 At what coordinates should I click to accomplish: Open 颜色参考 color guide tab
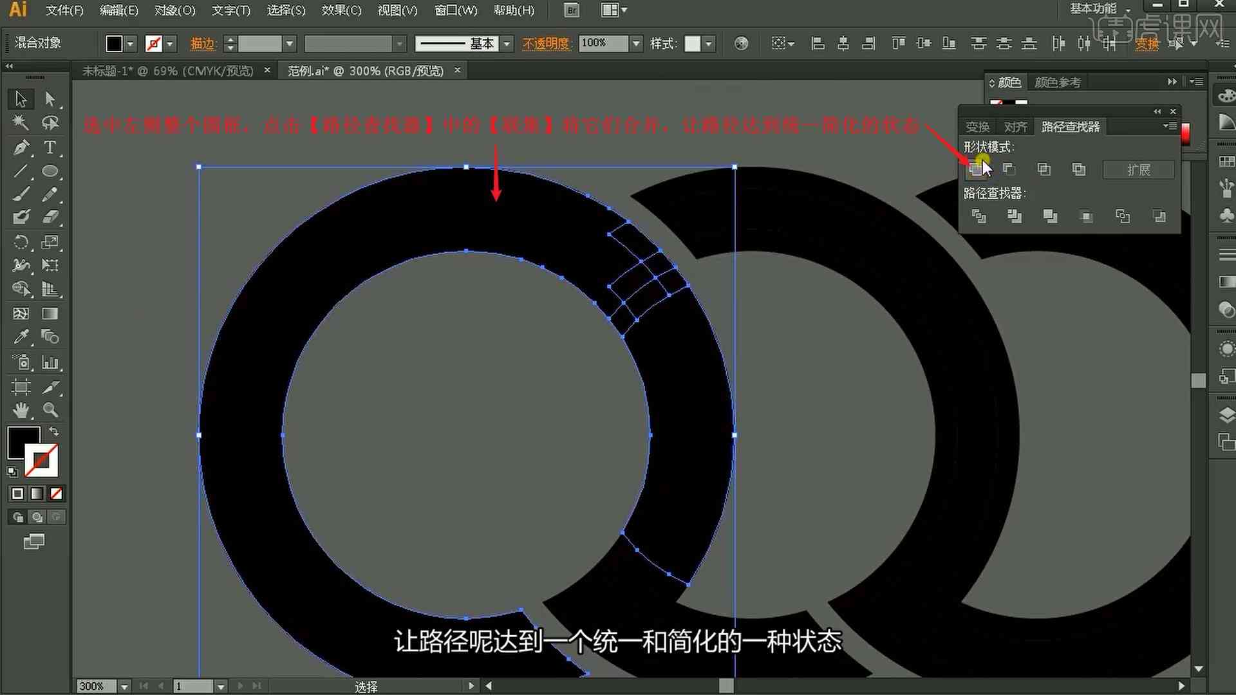pos(1058,82)
